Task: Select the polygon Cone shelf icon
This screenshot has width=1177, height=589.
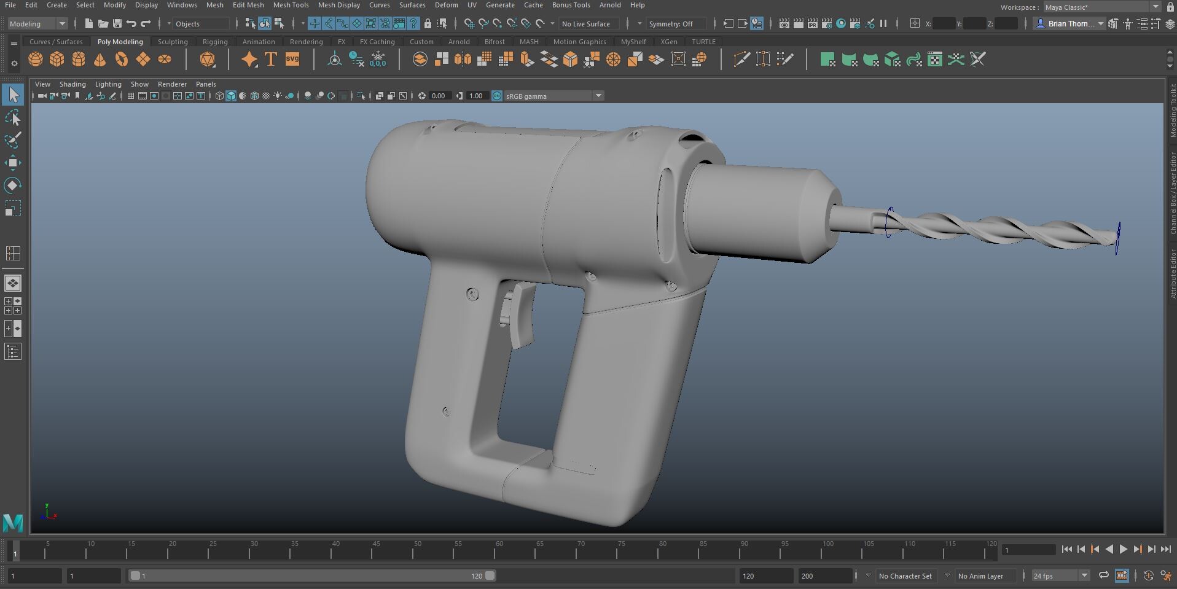Action: (x=100, y=59)
